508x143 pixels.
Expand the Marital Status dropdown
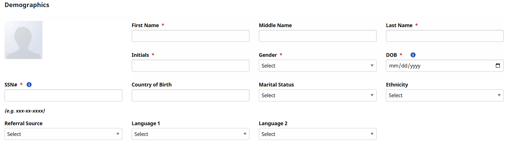(x=317, y=96)
